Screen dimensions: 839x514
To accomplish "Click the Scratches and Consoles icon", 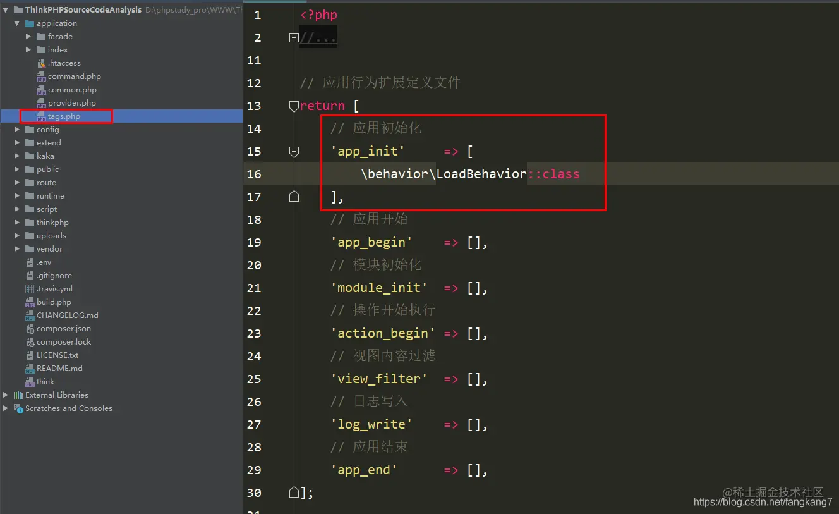I will tap(18, 408).
